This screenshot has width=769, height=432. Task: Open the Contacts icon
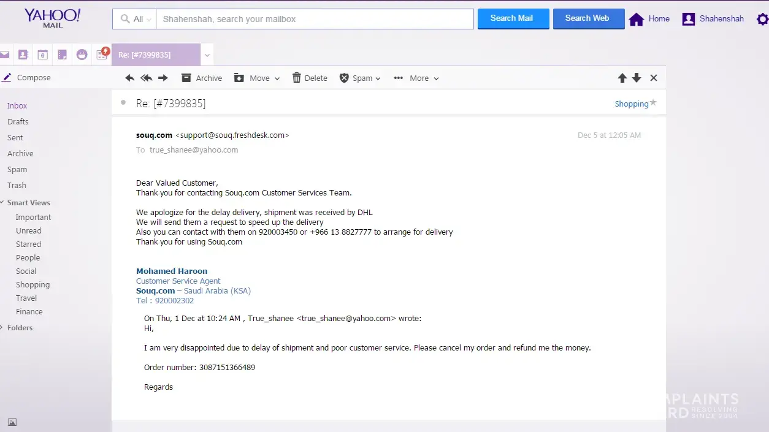(x=23, y=55)
